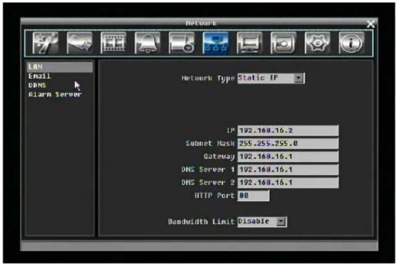397x265 pixels.
Task: Select Email in the sidebar
Action: click(x=40, y=76)
